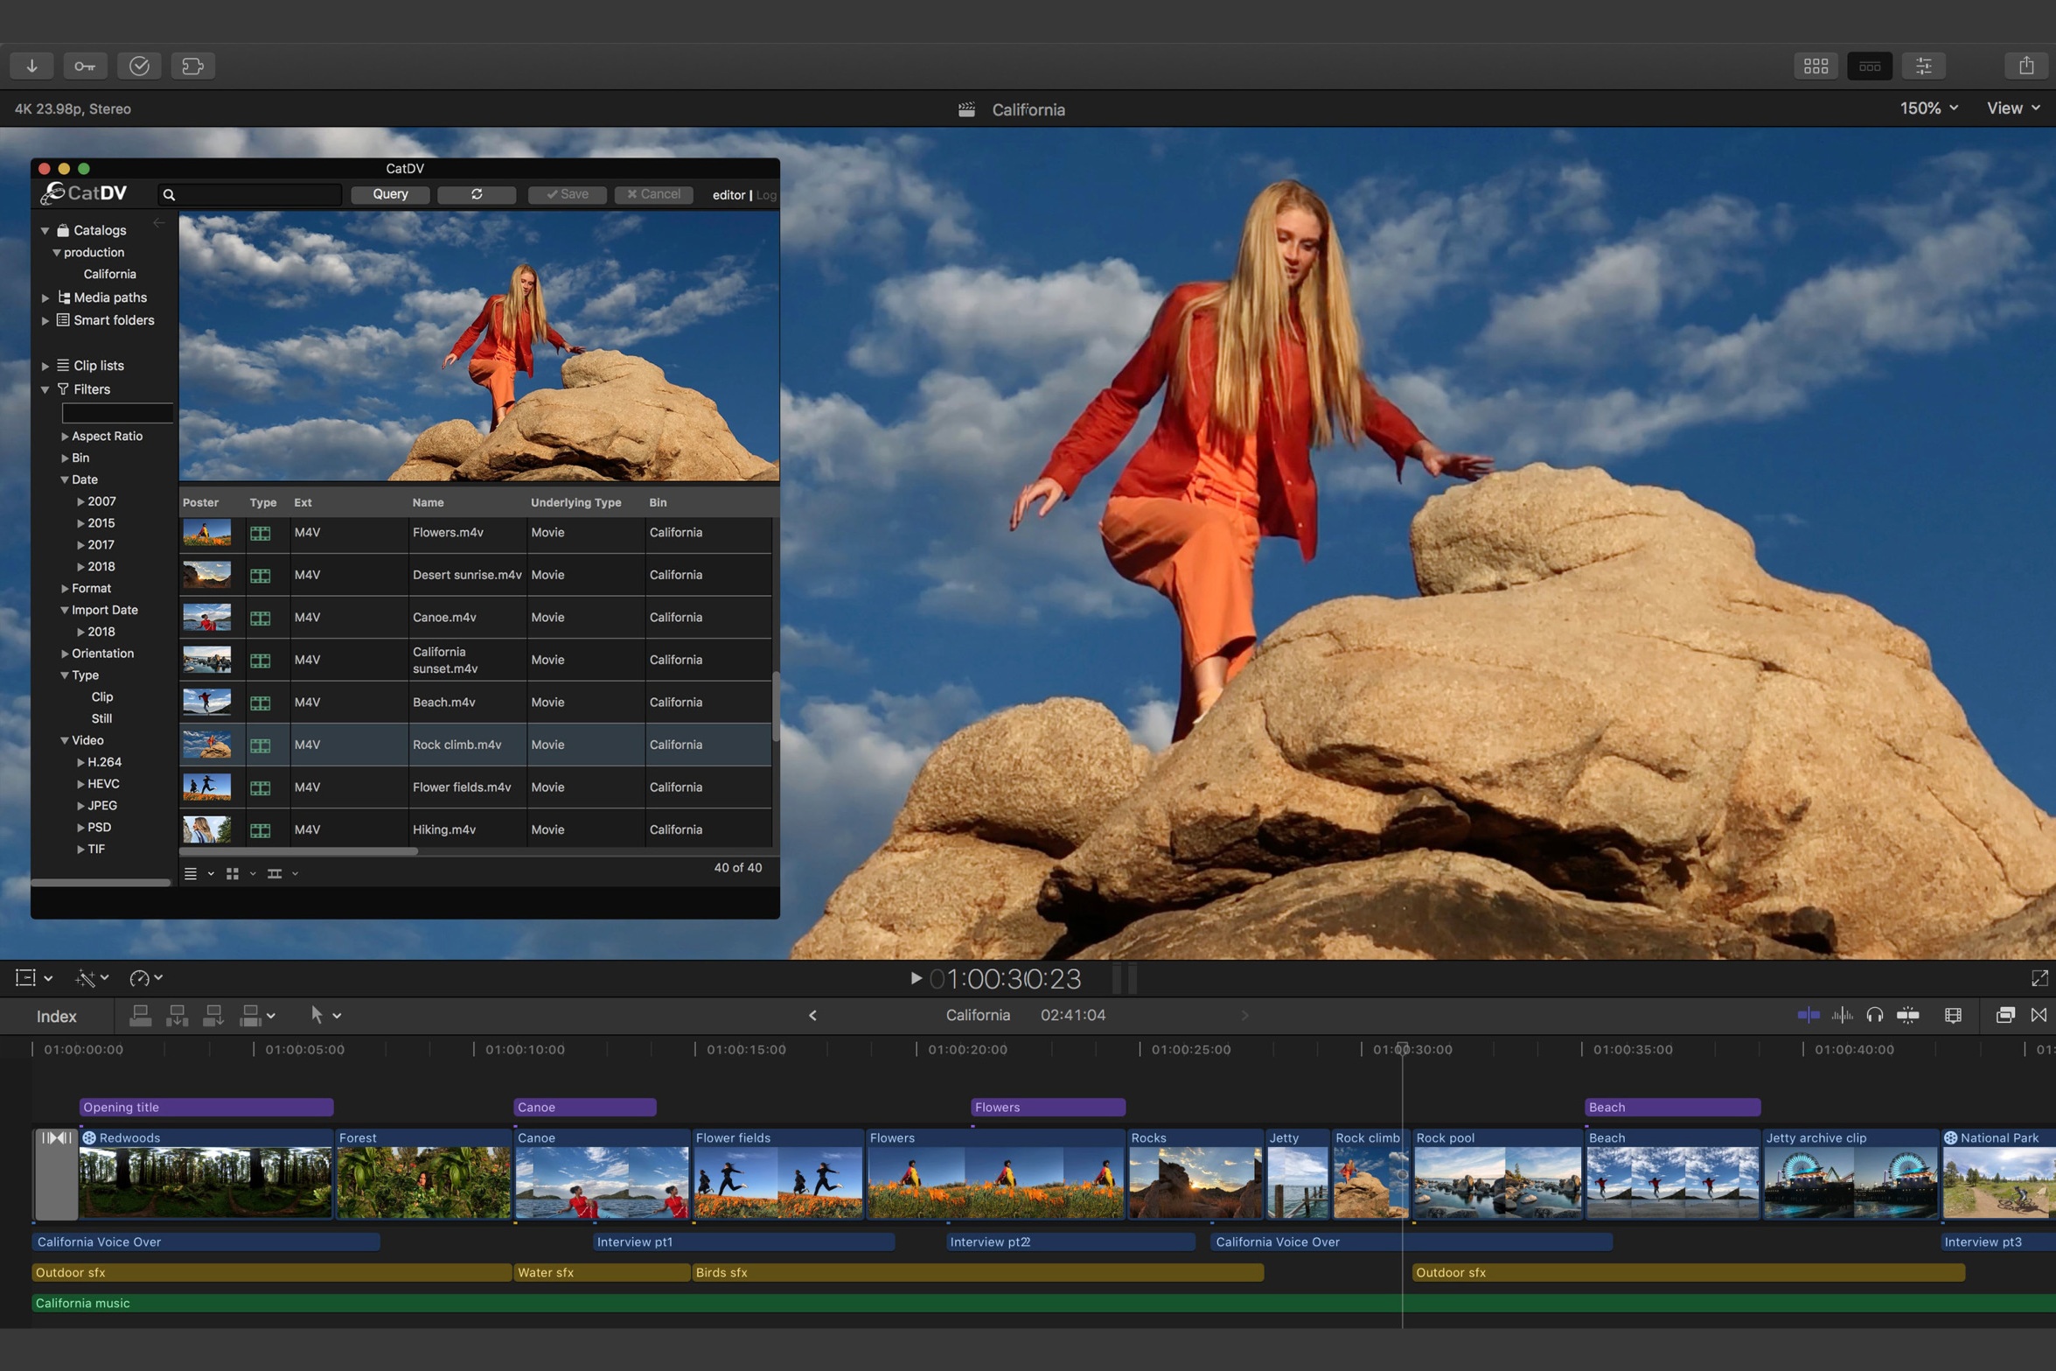This screenshot has height=1371, width=2056.
Task: Collapse the Filters section
Action: pyautogui.click(x=45, y=389)
